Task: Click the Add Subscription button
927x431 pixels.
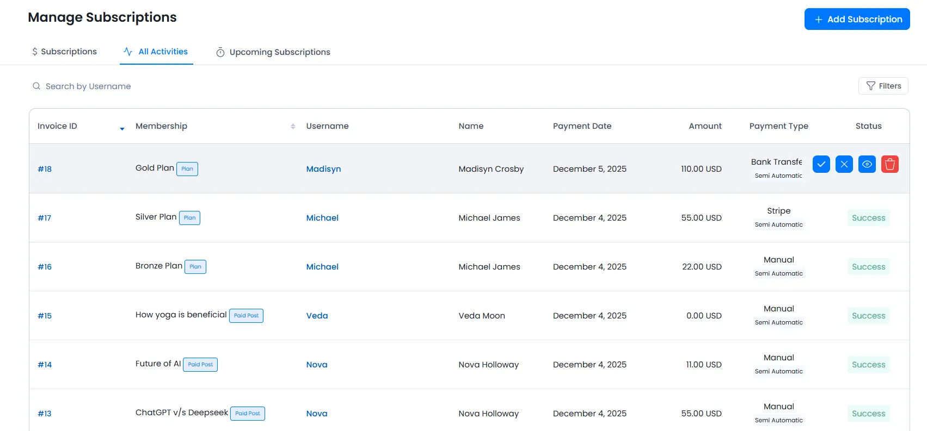Action: (857, 19)
